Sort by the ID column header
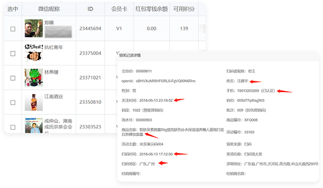The image size is (323, 188). pos(90,9)
